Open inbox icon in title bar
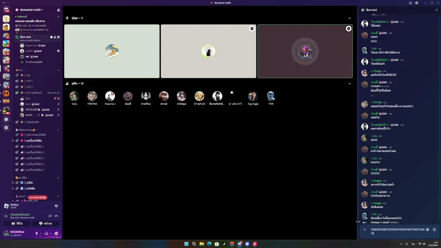The width and height of the screenshot is (441, 248). coord(410,3)
